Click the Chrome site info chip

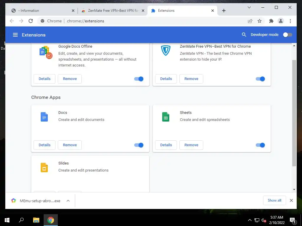coord(51,21)
